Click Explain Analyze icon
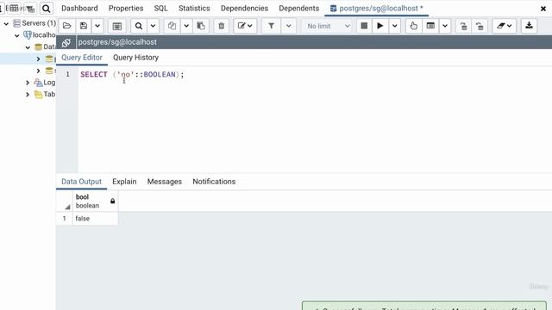Screen dimensions: 552x310 (x=430, y=26)
